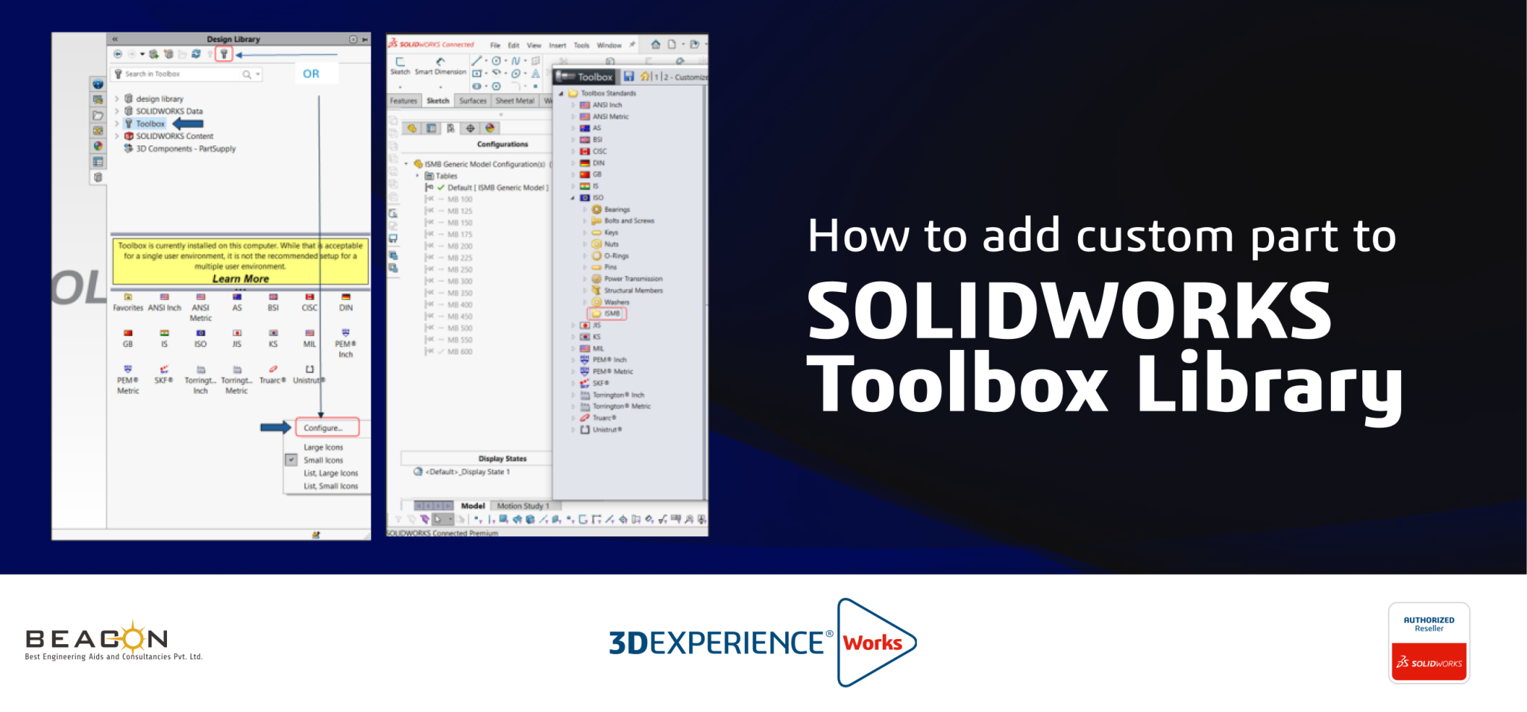Image resolution: width=1527 pixels, height=712 pixels.
Task: Click the Smart Dimension tool
Action: tap(440, 66)
